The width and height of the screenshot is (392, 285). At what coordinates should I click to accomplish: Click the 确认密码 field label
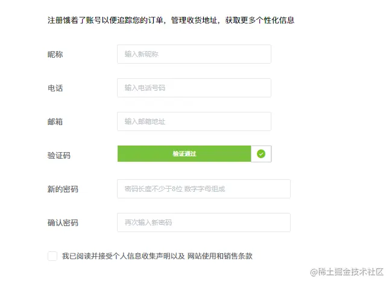point(63,223)
